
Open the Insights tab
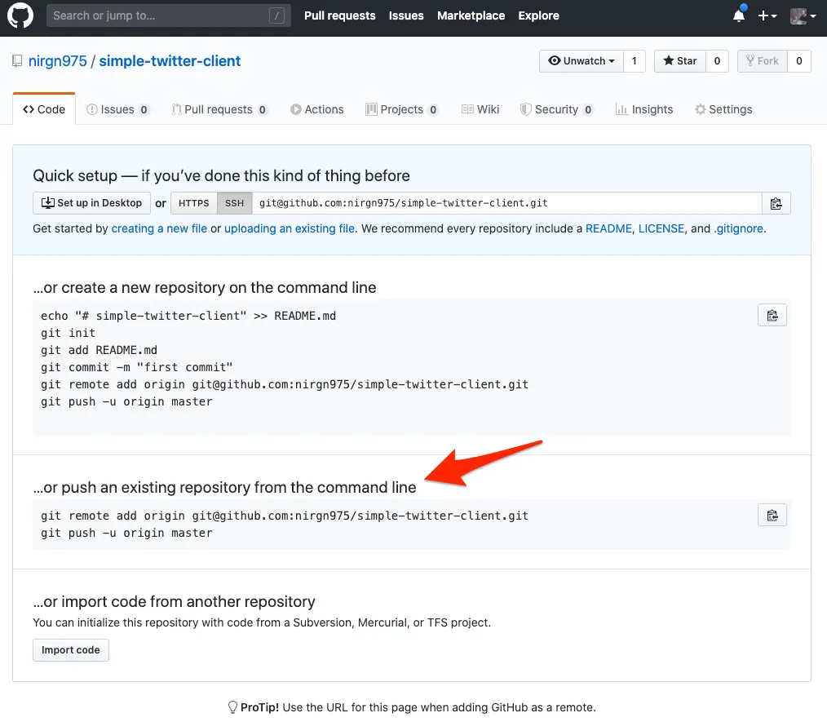(643, 109)
